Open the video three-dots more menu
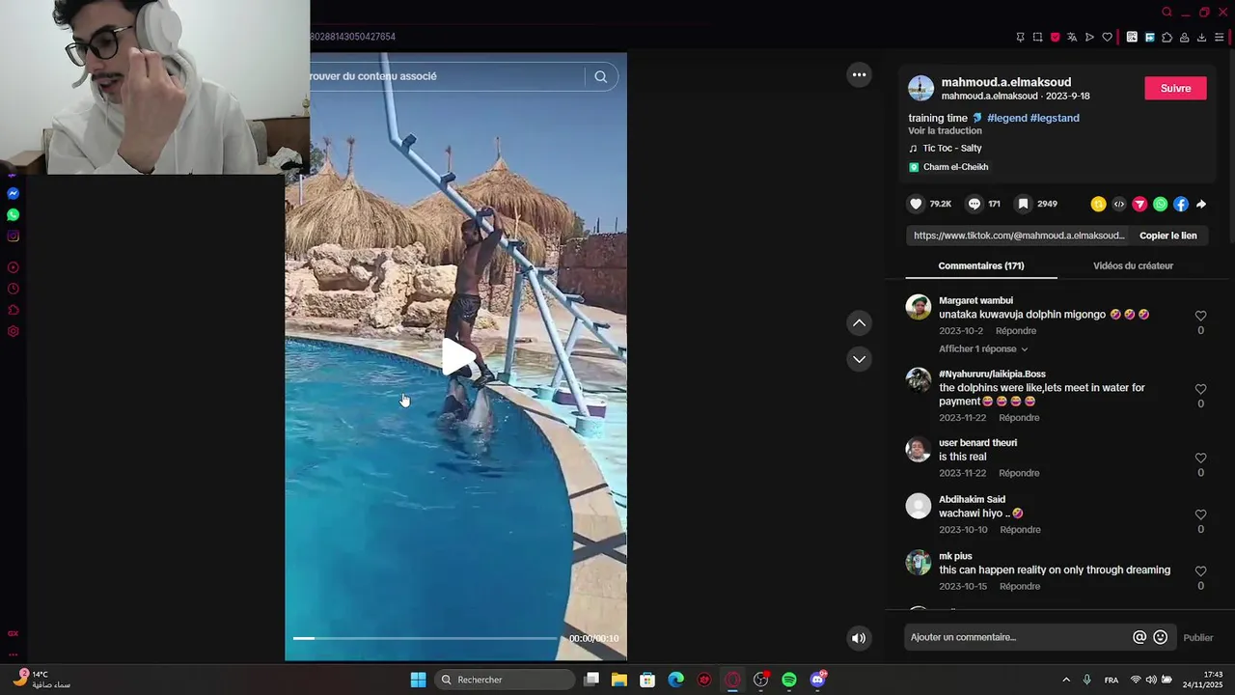 tap(859, 74)
